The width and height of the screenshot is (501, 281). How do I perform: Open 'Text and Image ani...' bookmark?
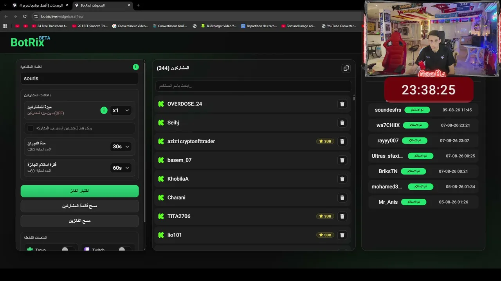[298, 26]
